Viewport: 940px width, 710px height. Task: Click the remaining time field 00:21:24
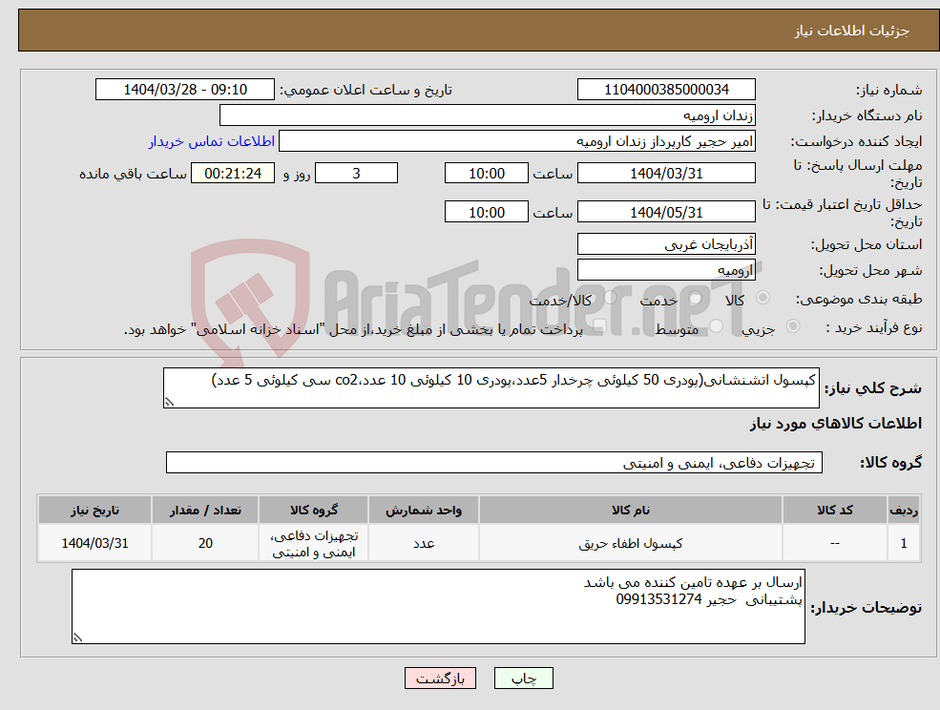click(x=233, y=174)
